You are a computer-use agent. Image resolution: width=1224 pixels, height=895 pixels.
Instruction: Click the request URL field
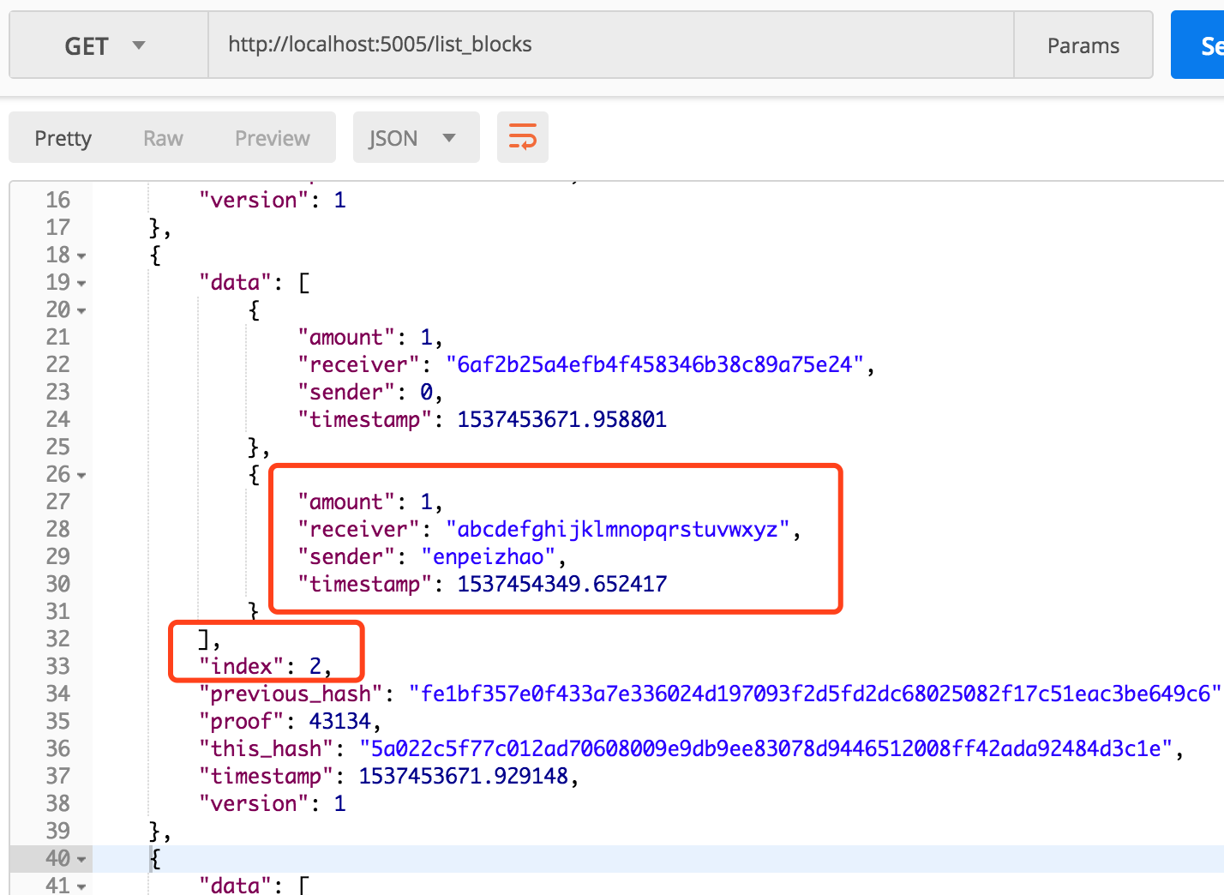pyautogui.click(x=610, y=45)
